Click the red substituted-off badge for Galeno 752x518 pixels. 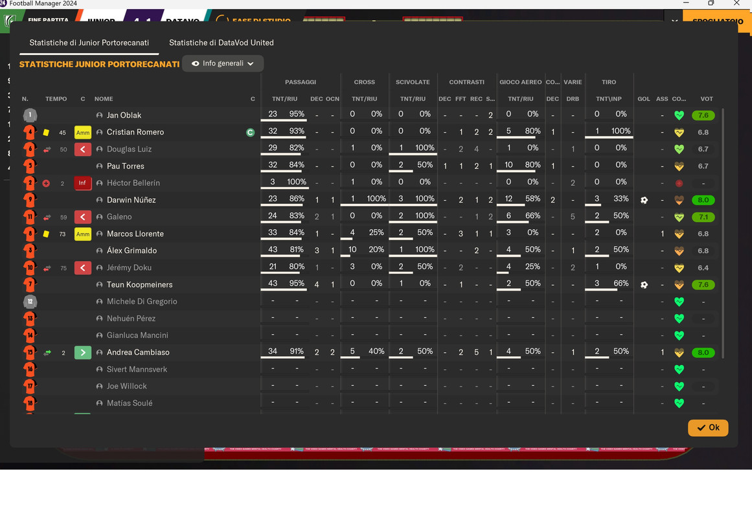click(82, 217)
